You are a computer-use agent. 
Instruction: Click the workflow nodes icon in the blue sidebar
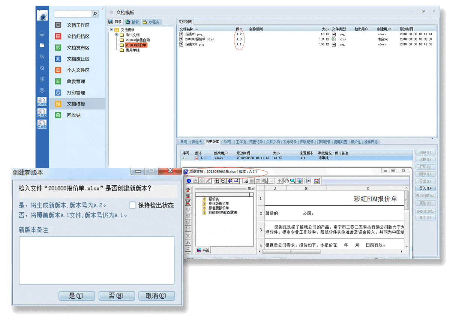[42, 57]
